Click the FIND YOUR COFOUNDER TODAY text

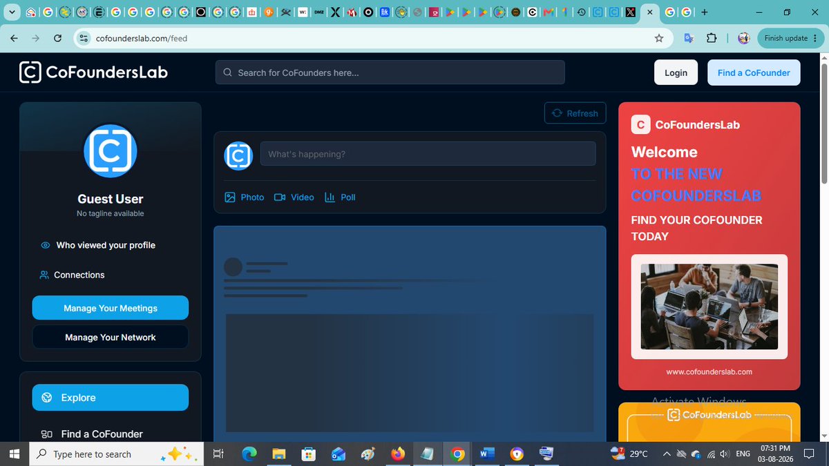(697, 228)
